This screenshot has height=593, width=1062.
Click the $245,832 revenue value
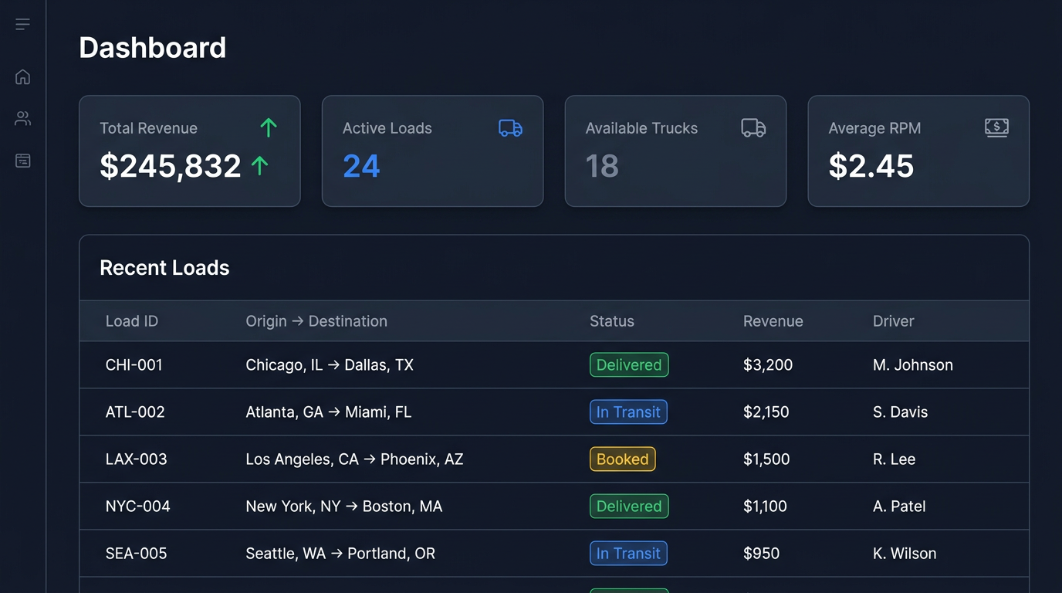click(171, 166)
